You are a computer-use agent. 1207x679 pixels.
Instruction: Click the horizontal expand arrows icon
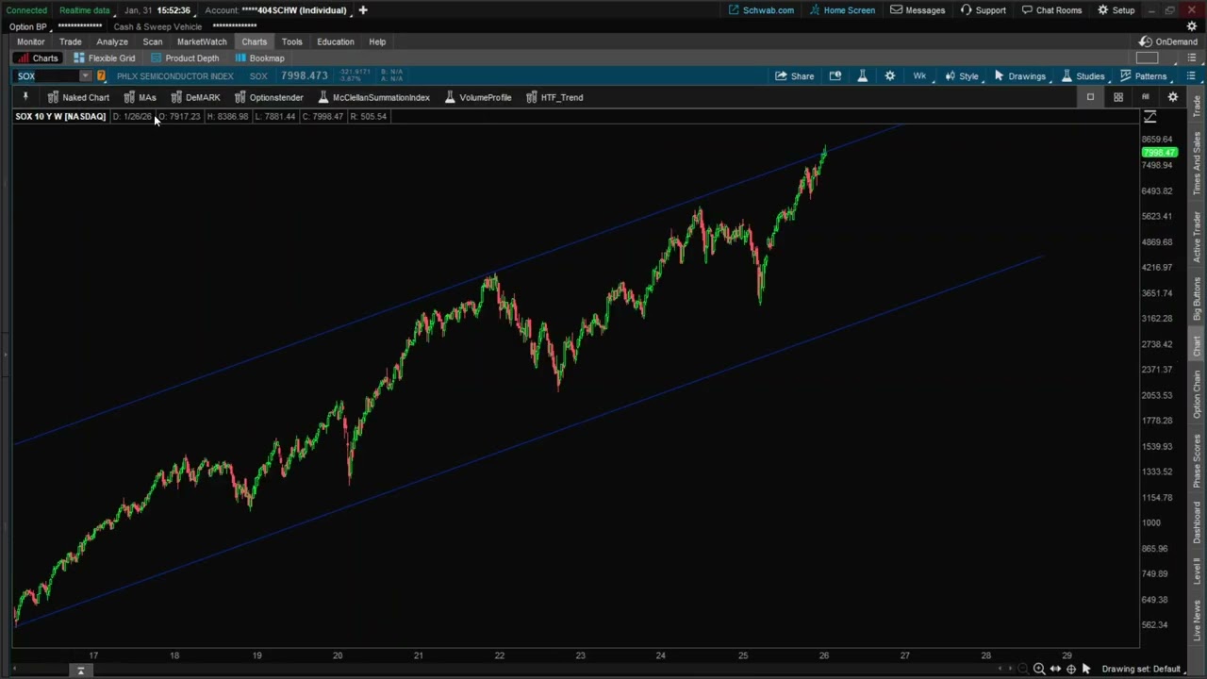pyautogui.click(x=1055, y=669)
